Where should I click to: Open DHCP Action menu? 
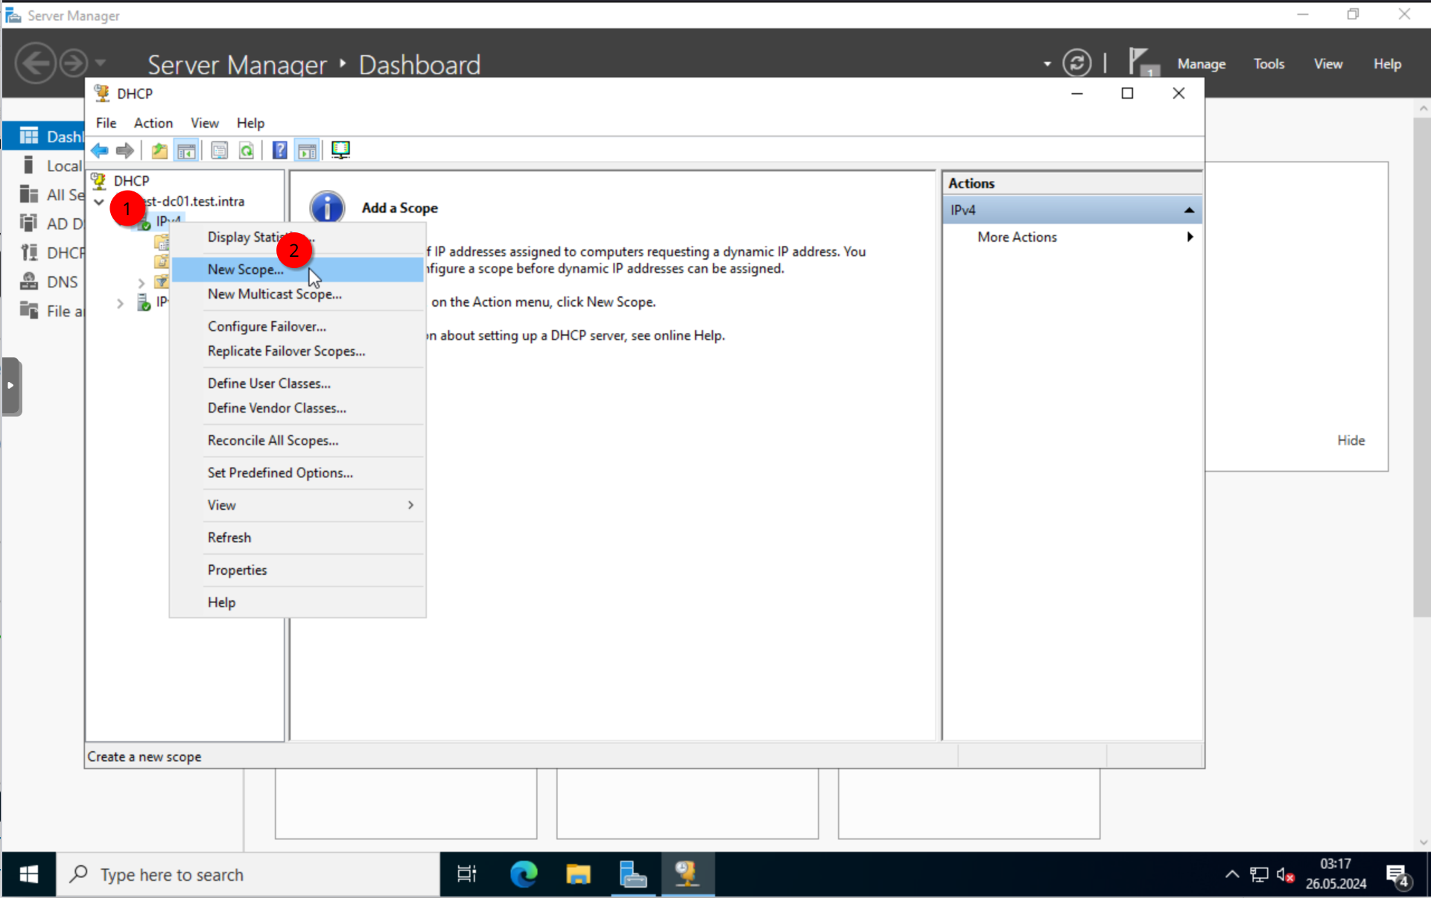[x=153, y=123]
